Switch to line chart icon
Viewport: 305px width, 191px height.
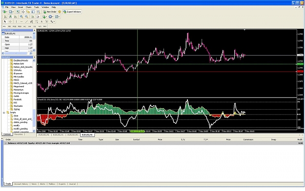click(x=16, y=17)
